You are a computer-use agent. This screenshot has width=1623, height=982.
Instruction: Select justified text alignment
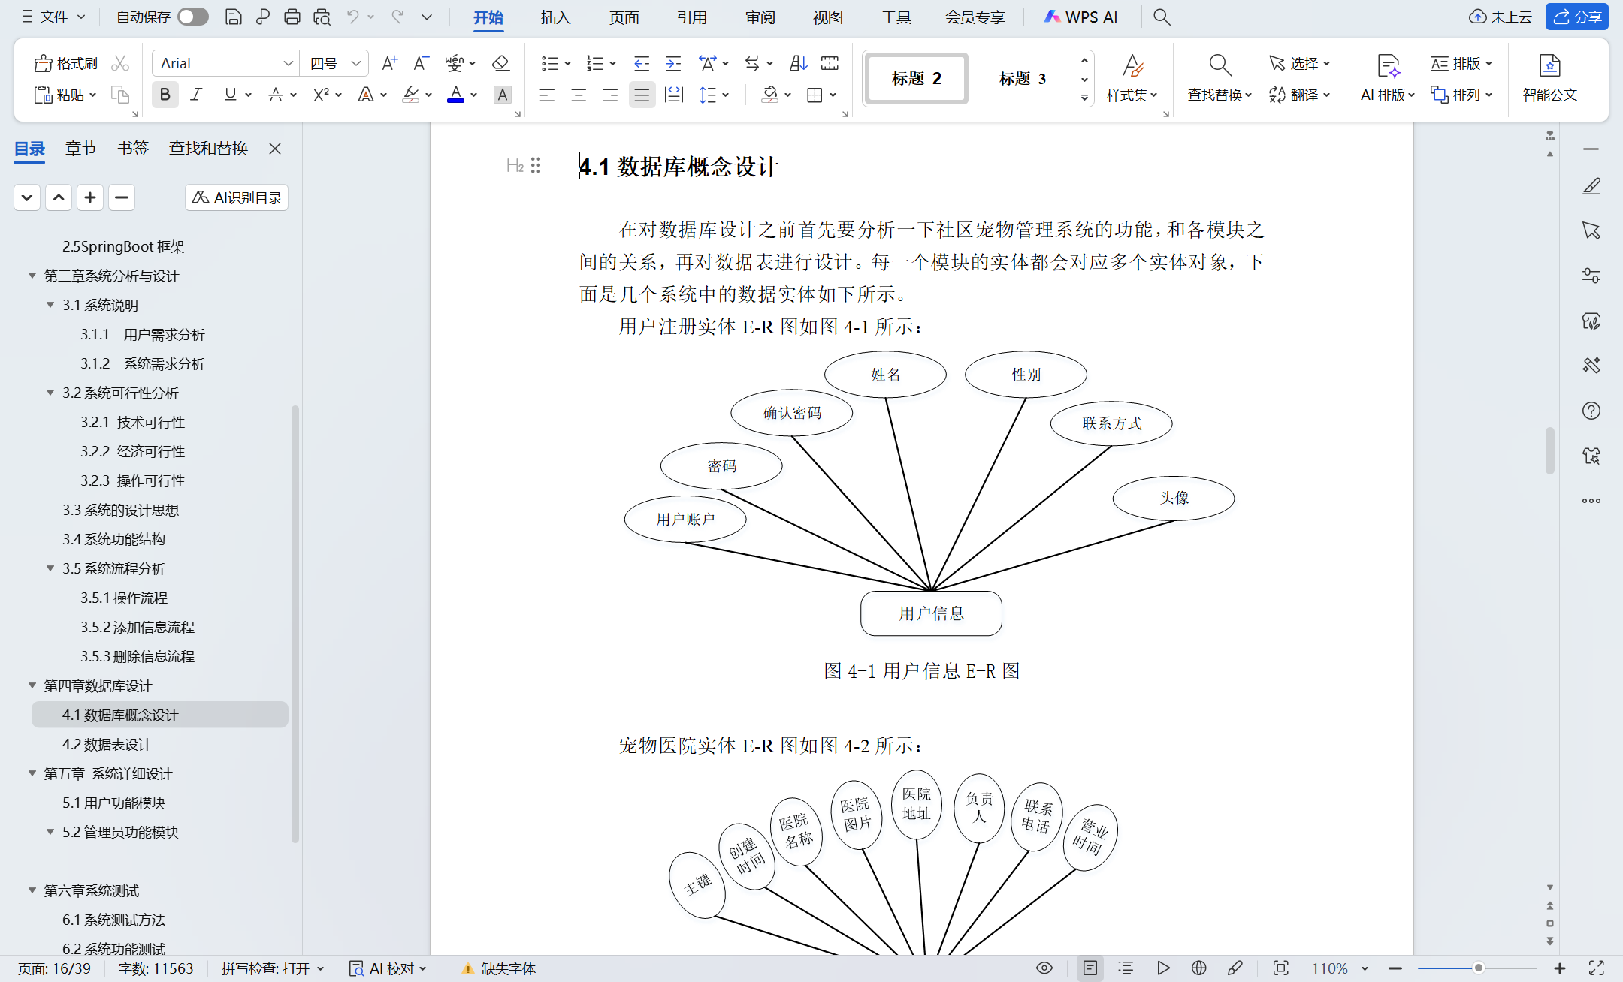click(642, 95)
